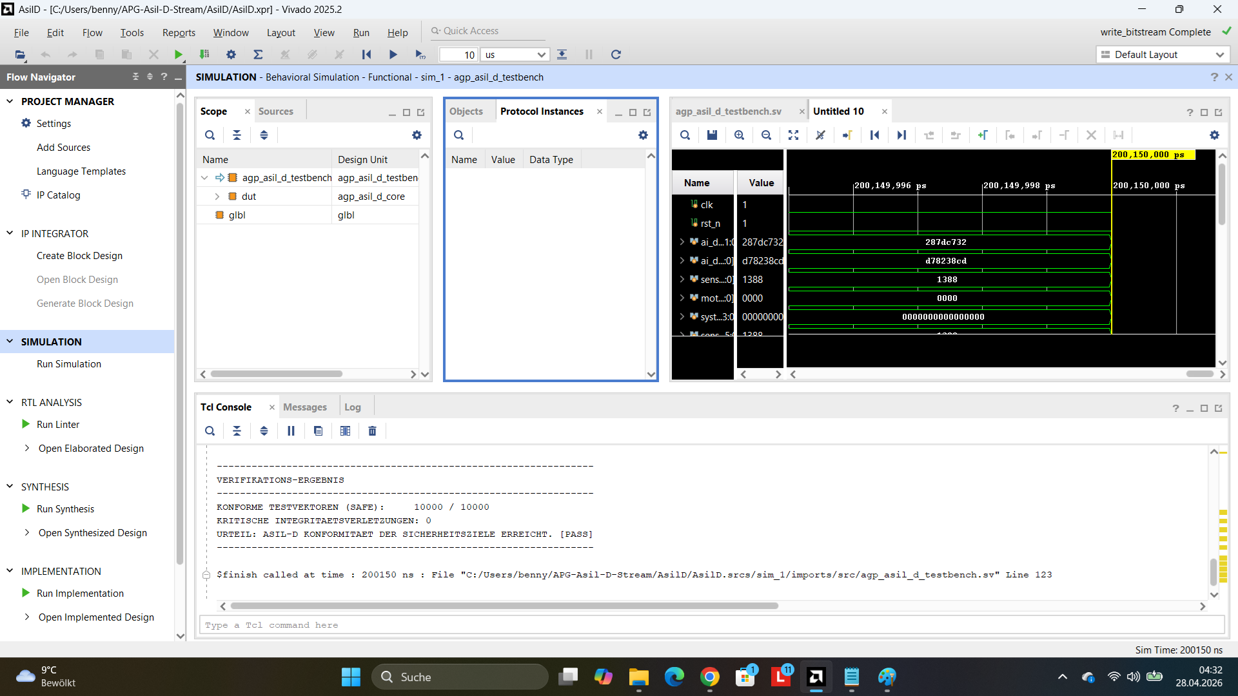Click Relaunch Simulation icon
This screenshot has height=696, width=1238.
616,55
